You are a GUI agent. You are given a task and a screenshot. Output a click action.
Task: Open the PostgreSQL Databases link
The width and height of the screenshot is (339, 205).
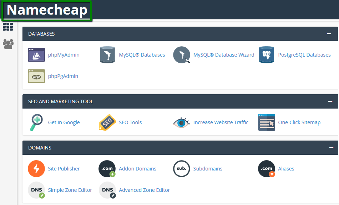[304, 55]
